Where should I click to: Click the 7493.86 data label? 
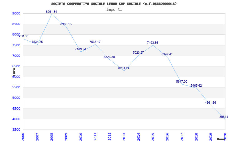tap(152, 43)
